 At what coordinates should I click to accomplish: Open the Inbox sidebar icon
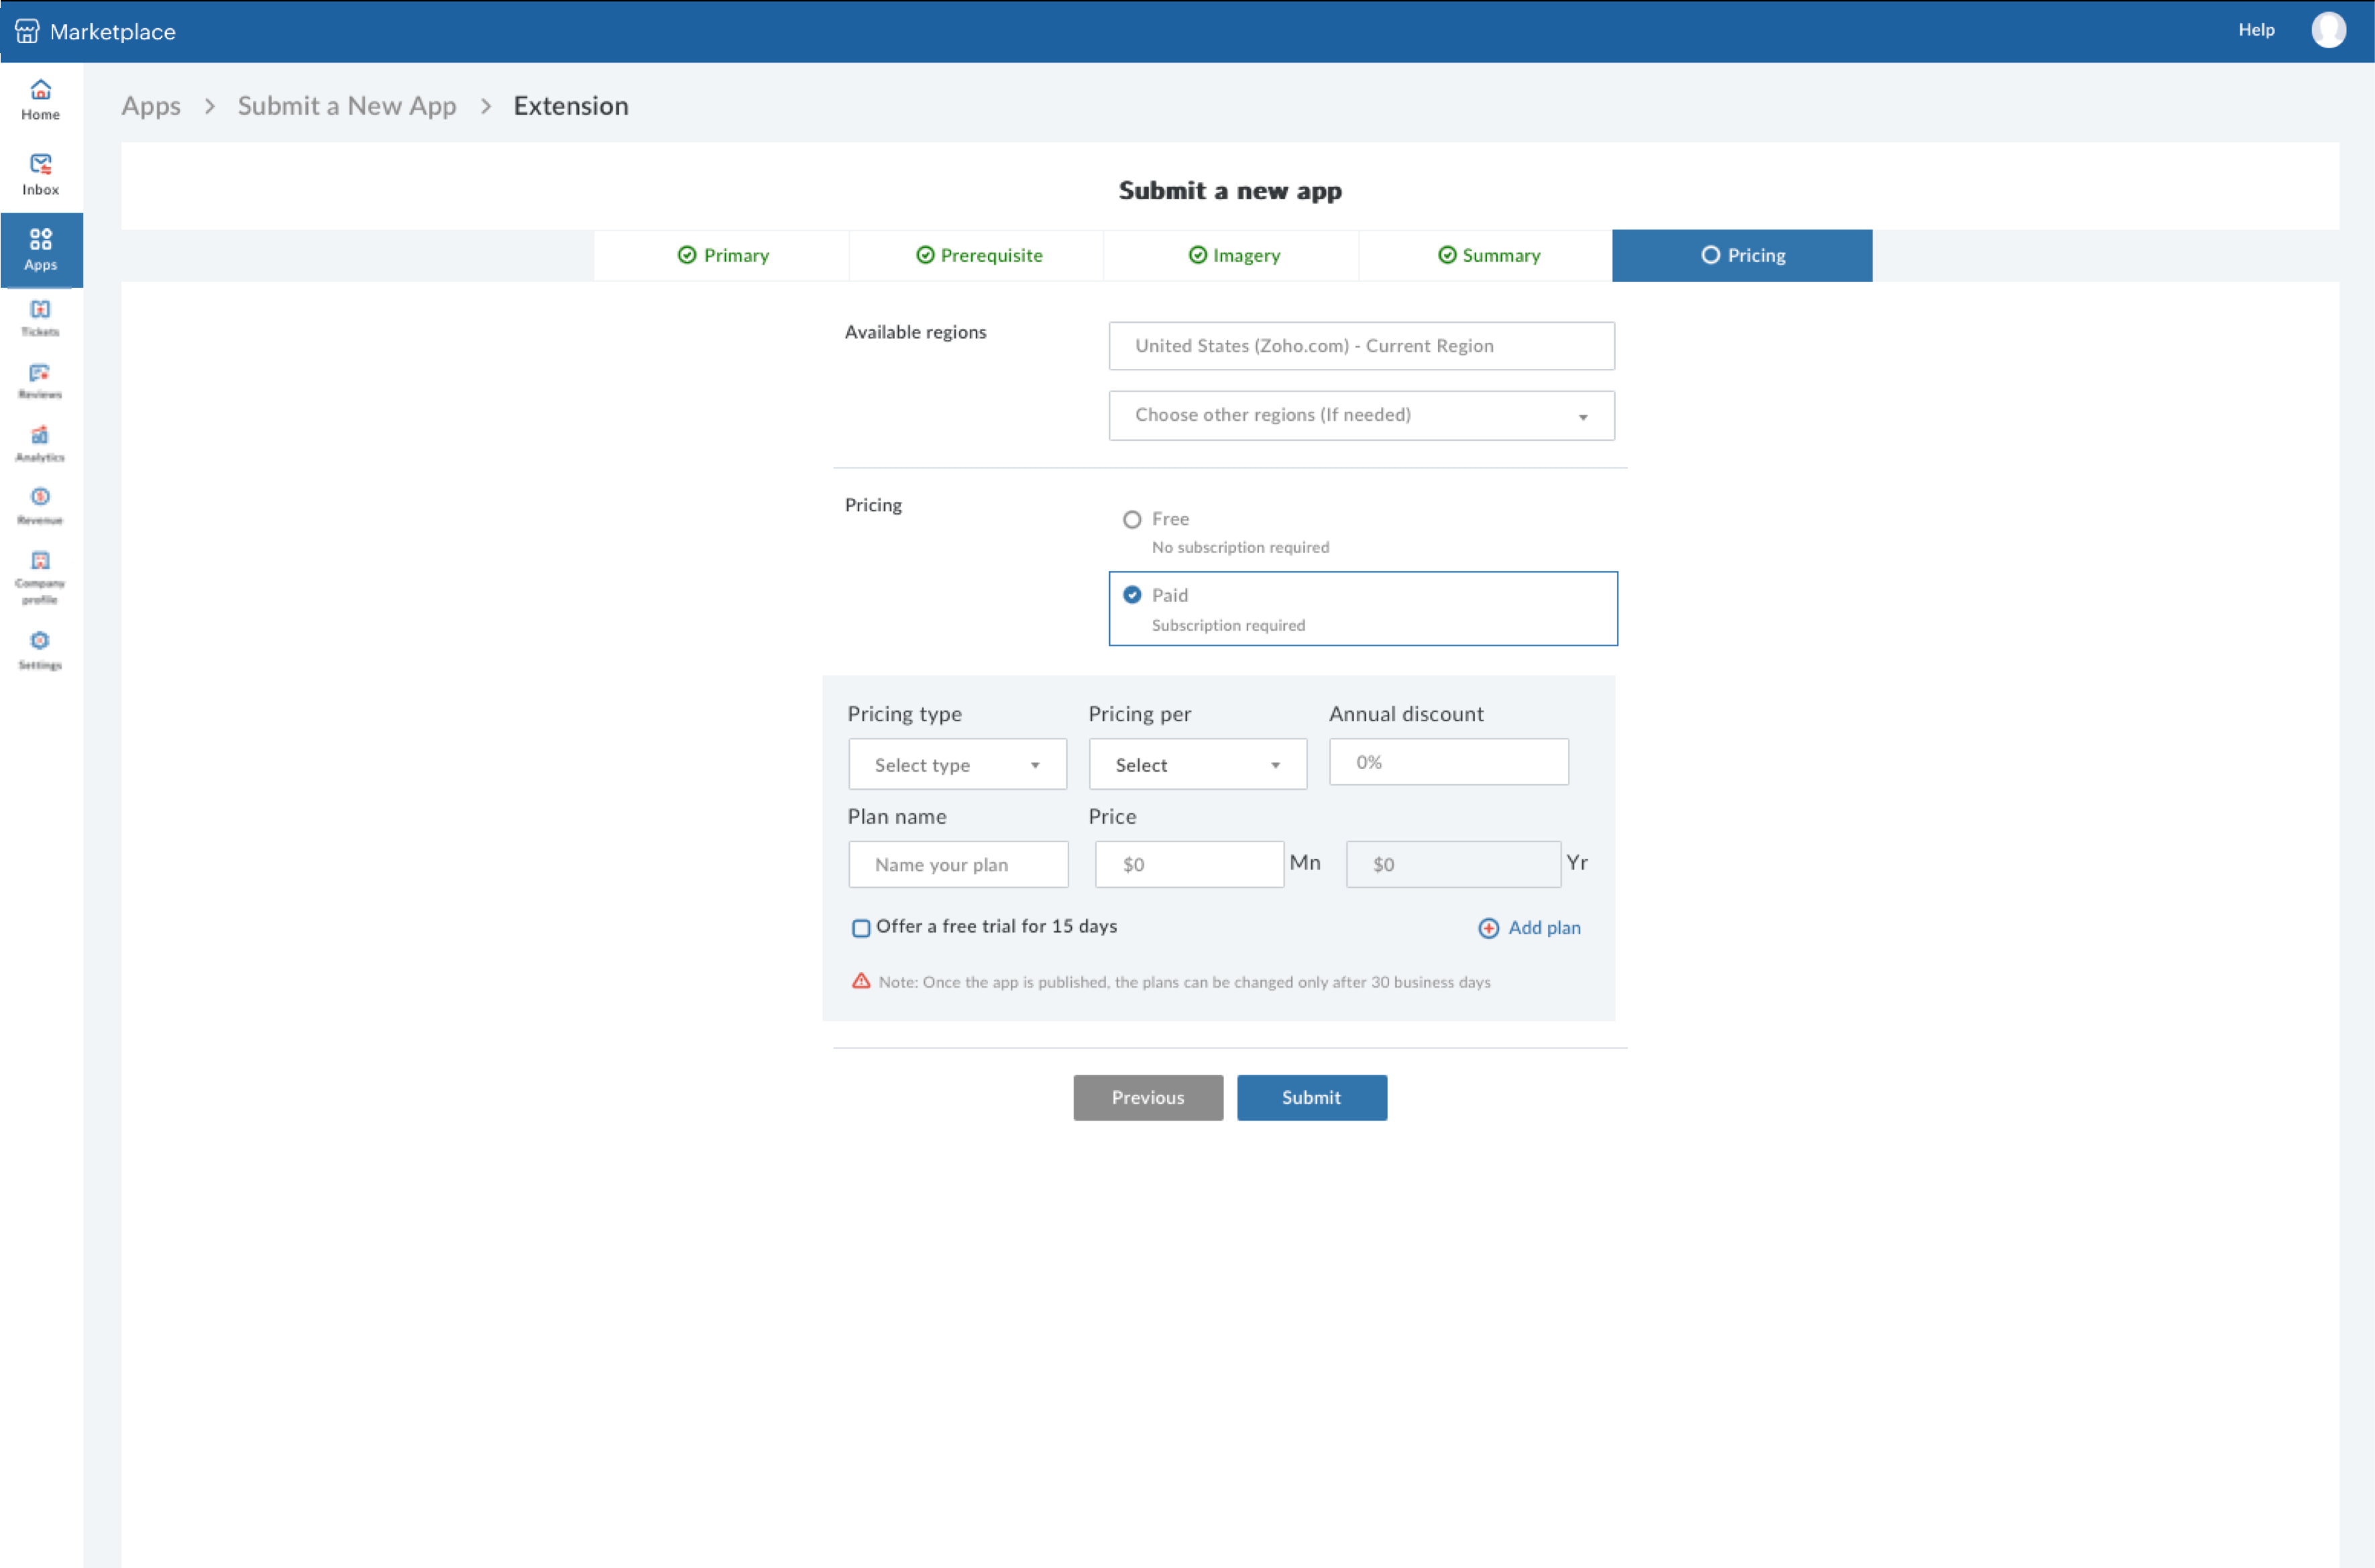(x=40, y=174)
